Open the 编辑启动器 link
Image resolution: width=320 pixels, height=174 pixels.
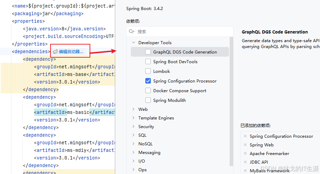pyautogui.click(x=71, y=52)
